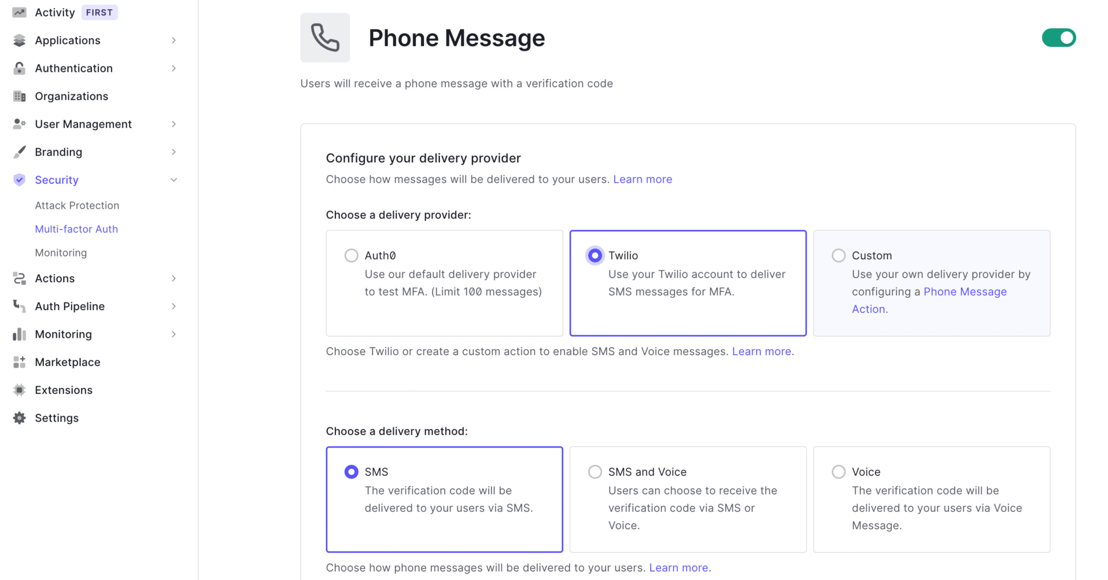The width and height of the screenshot is (1108, 580).
Task: Click Learn more next to delivery provider text
Action: [x=643, y=179]
